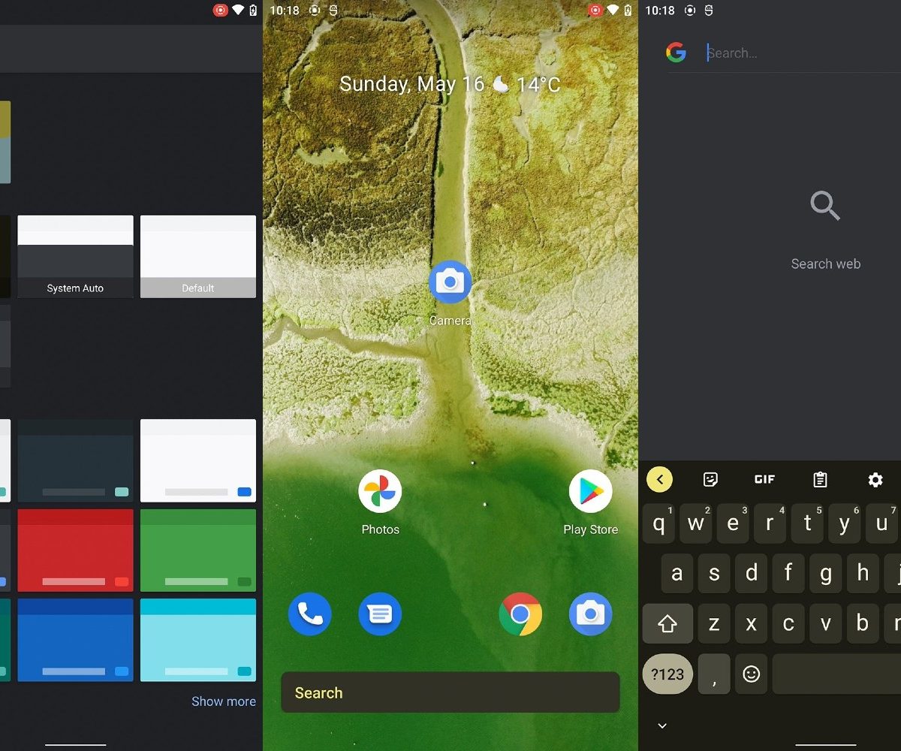The width and height of the screenshot is (901, 751).
Task: Click the Google logo in search
Action: point(676,53)
